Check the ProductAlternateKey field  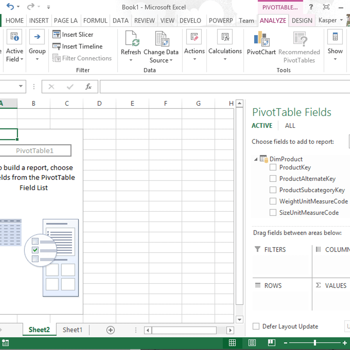(x=273, y=178)
